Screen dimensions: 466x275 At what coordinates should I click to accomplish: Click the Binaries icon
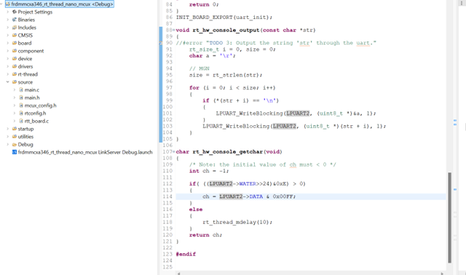click(15, 20)
